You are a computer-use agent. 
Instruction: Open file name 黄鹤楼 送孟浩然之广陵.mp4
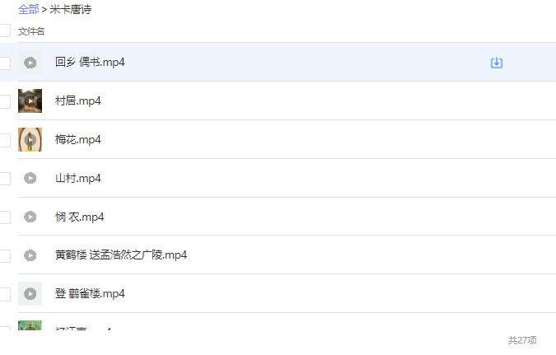121,255
